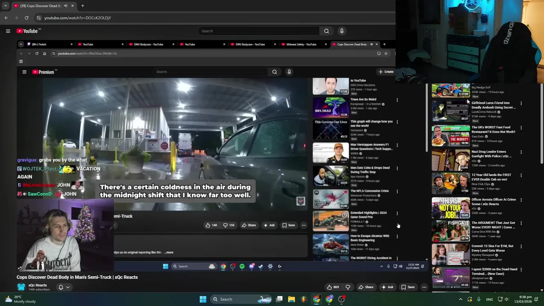Open a new Chrome tab

click(x=82, y=6)
